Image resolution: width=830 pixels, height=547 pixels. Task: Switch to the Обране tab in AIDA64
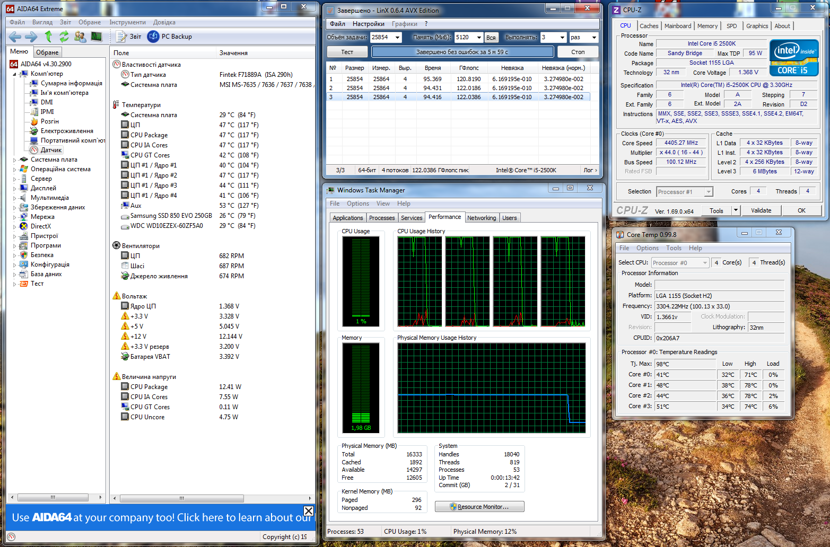click(47, 52)
